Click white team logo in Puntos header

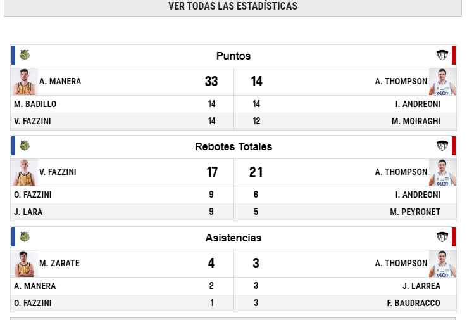coord(442,55)
